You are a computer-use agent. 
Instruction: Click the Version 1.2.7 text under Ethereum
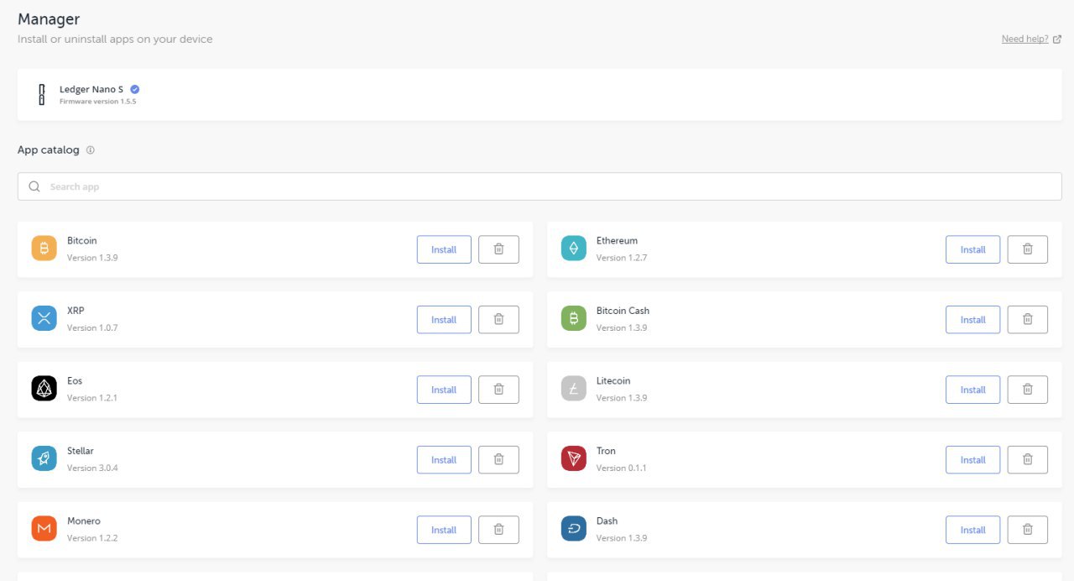(622, 258)
